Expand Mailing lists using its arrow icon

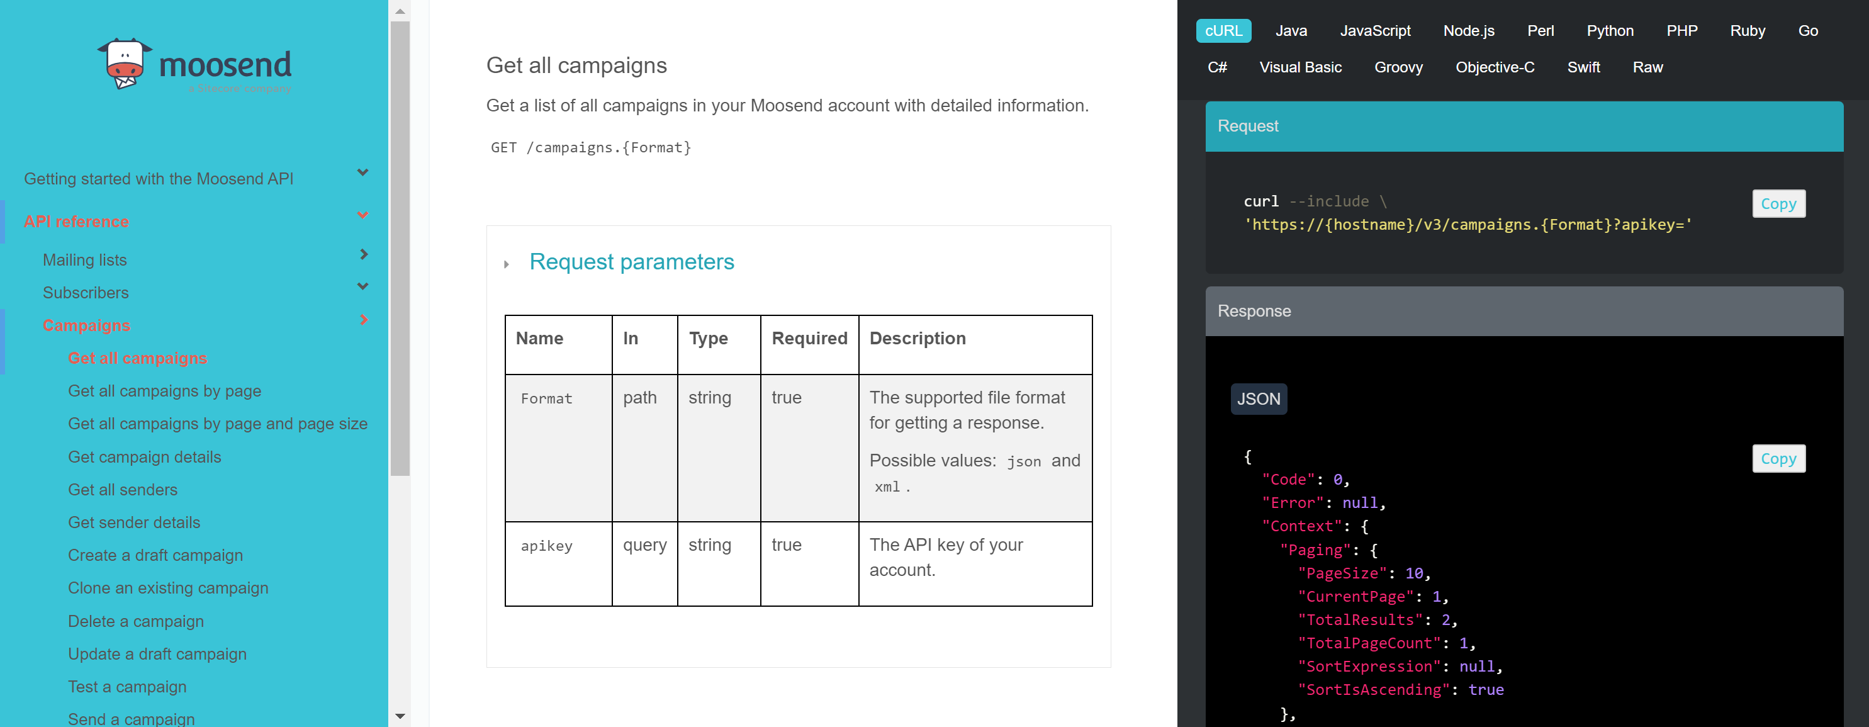(364, 255)
